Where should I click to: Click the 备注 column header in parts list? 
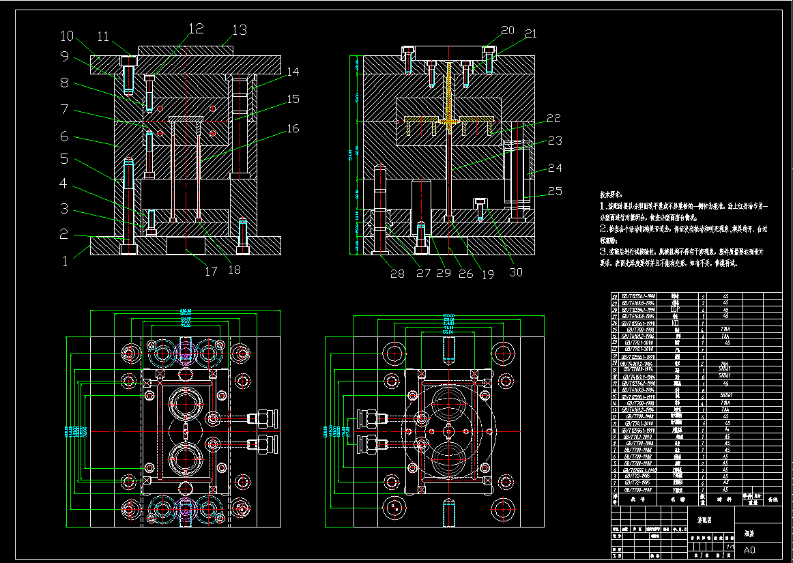click(773, 500)
